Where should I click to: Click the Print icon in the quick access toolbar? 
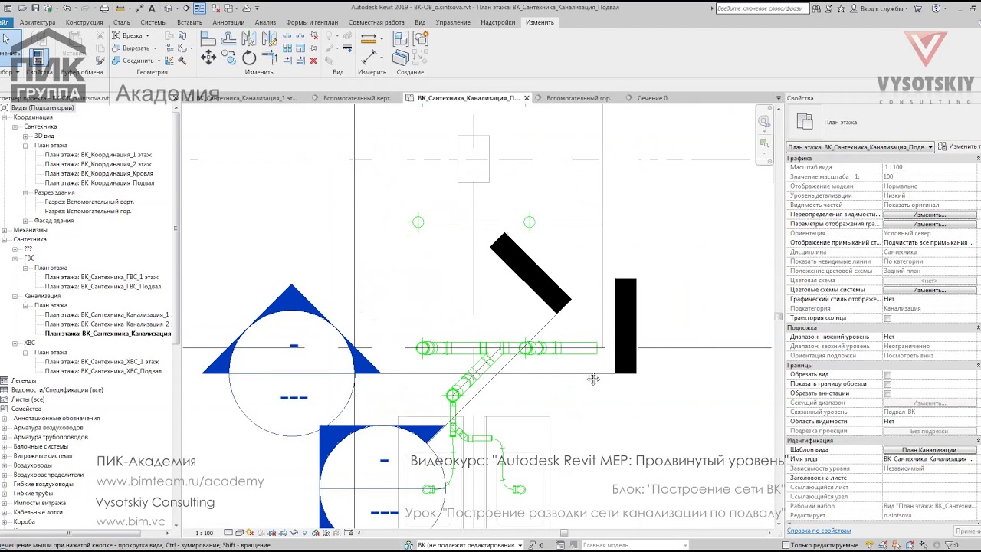click(x=105, y=8)
